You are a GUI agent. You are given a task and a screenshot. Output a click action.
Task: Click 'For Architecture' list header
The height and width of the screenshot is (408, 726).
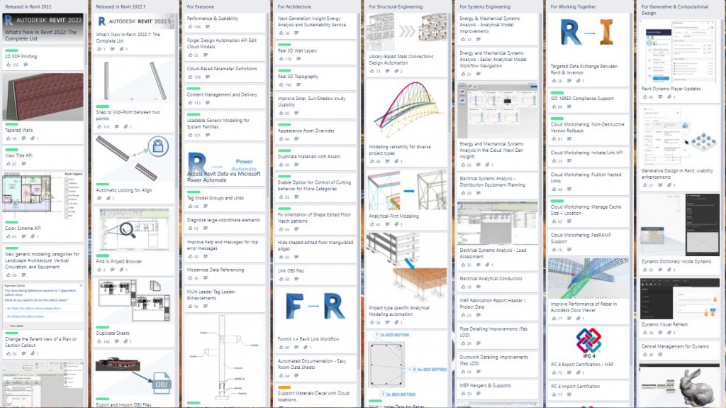[294, 6]
